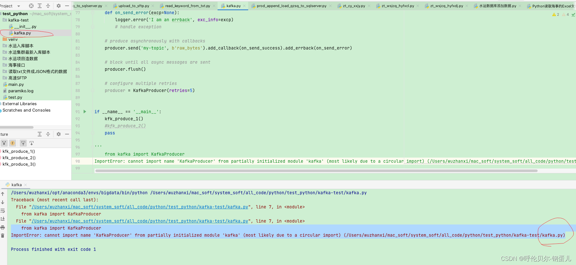Viewport: 576px width, 265px height.
Task: Select External Libraries node
Action: (x=19, y=104)
